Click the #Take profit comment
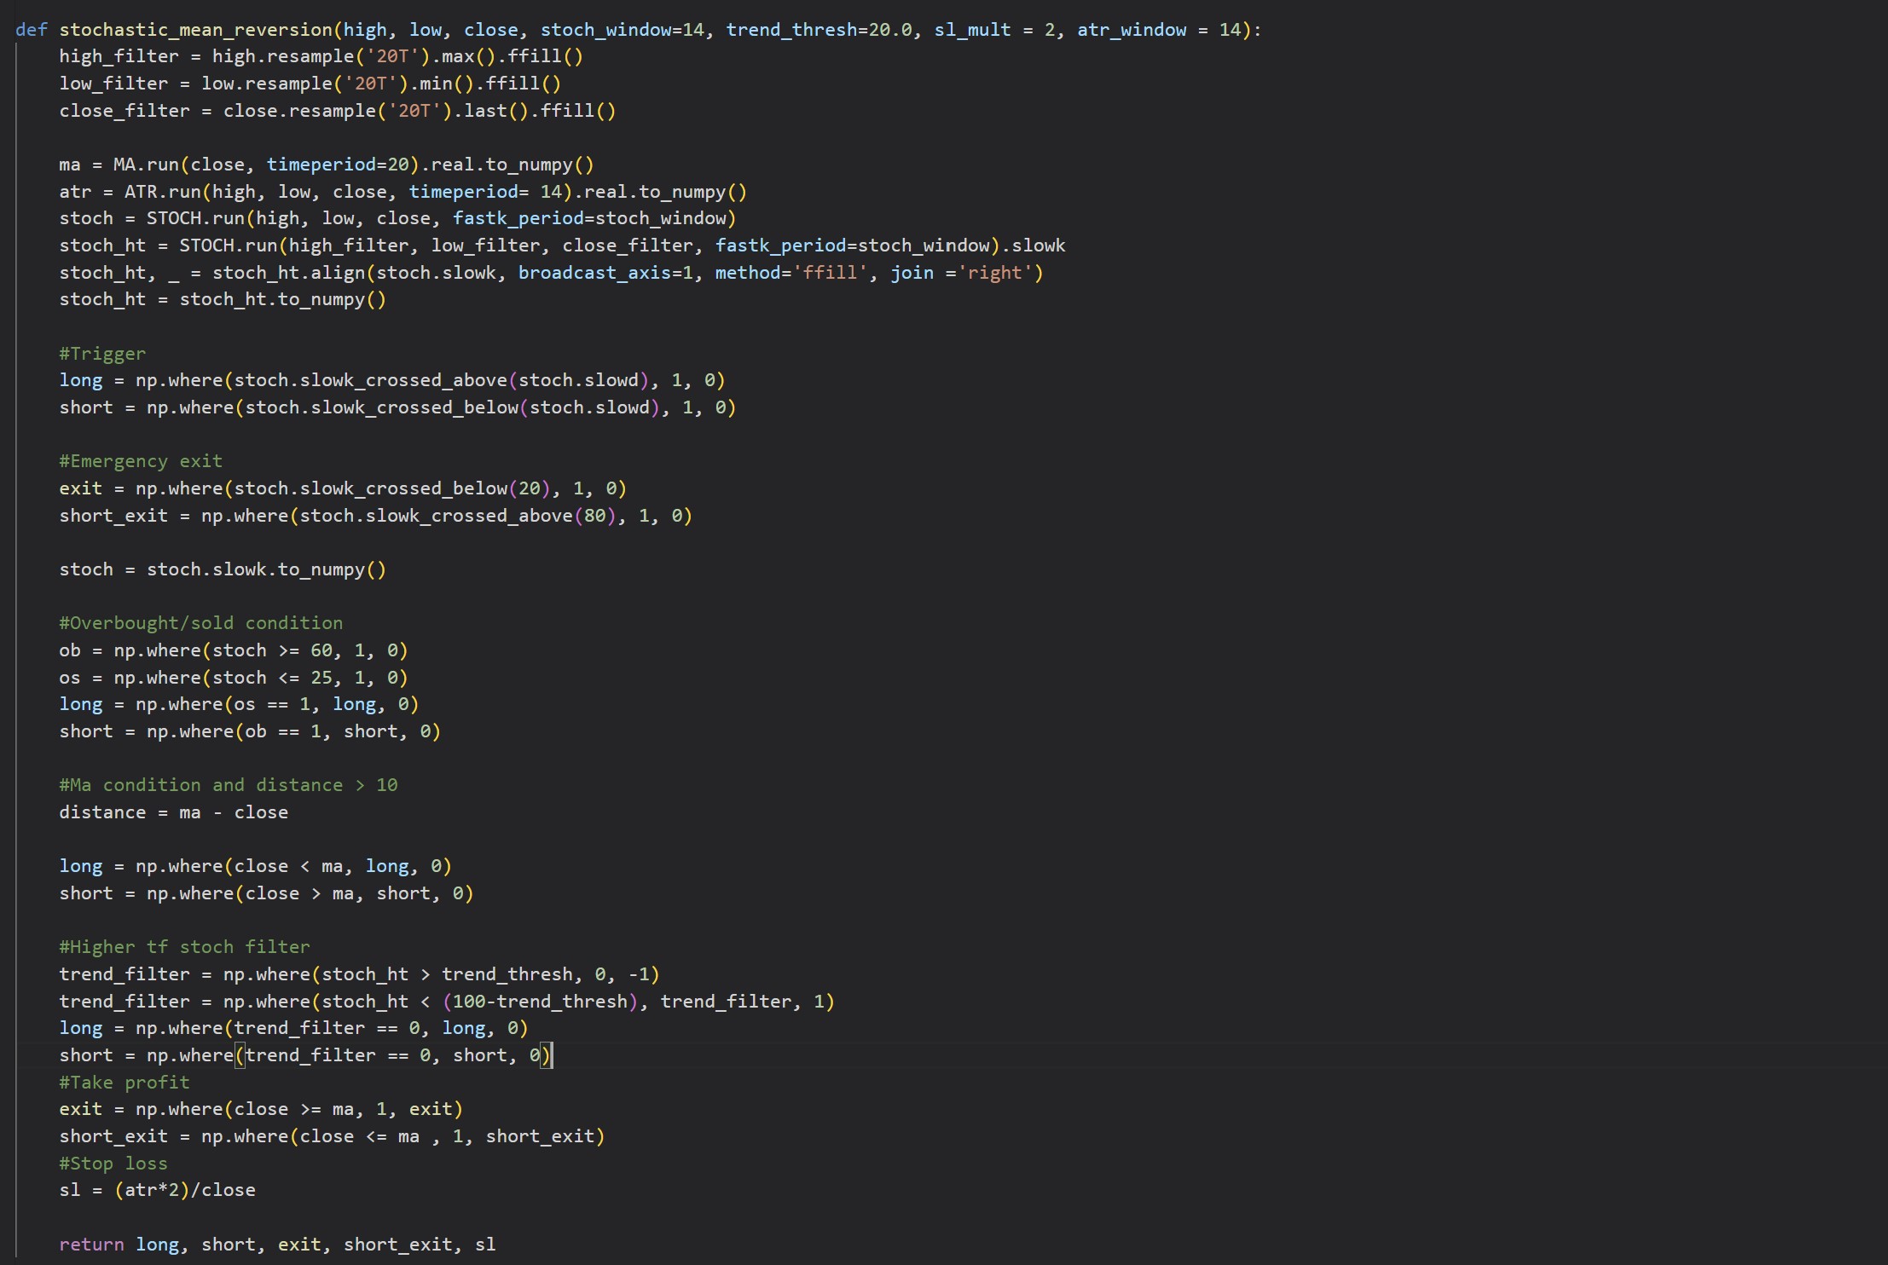This screenshot has height=1265, width=1888. 124,1082
